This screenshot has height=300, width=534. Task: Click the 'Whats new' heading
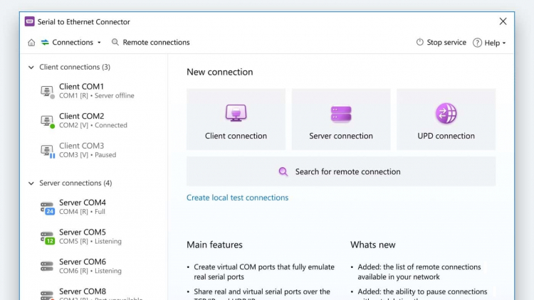pyautogui.click(x=373, y=245)
